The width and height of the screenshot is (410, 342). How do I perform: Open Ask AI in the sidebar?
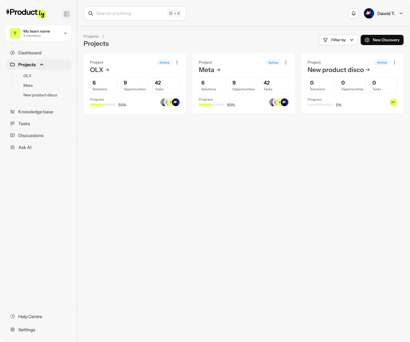pos(25,147)
